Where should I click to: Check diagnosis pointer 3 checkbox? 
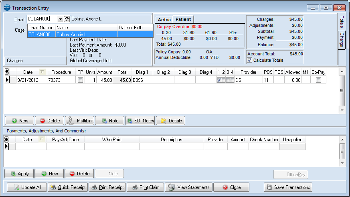(x=228, y=80)
